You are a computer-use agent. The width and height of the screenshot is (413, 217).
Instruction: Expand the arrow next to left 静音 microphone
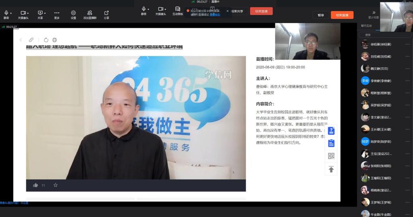11,13
